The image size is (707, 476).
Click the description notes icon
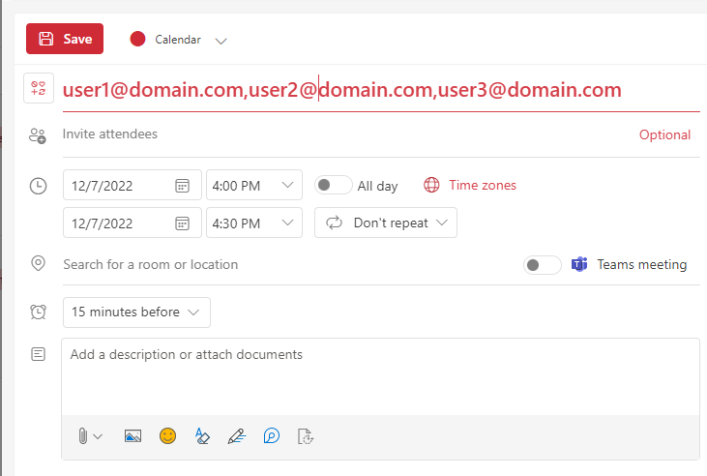pyautogui.click(x=38, y=354)
